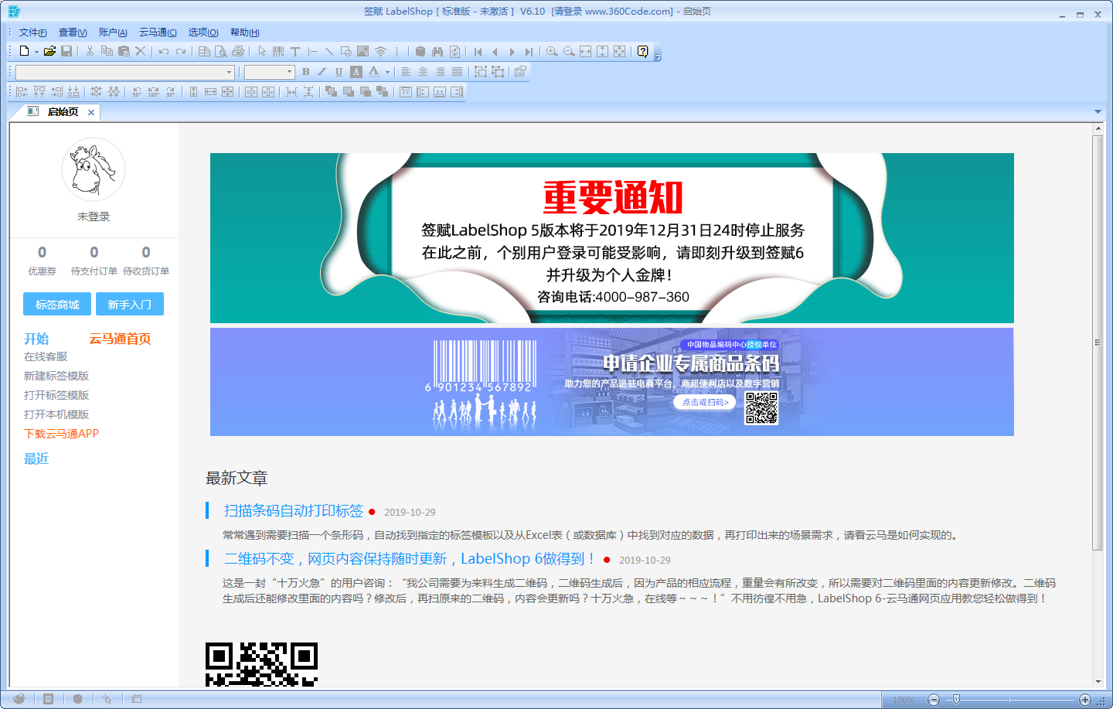This screenshot has width=1113, height=709.
Task: Open object properties icon
Action: (521, 72)
